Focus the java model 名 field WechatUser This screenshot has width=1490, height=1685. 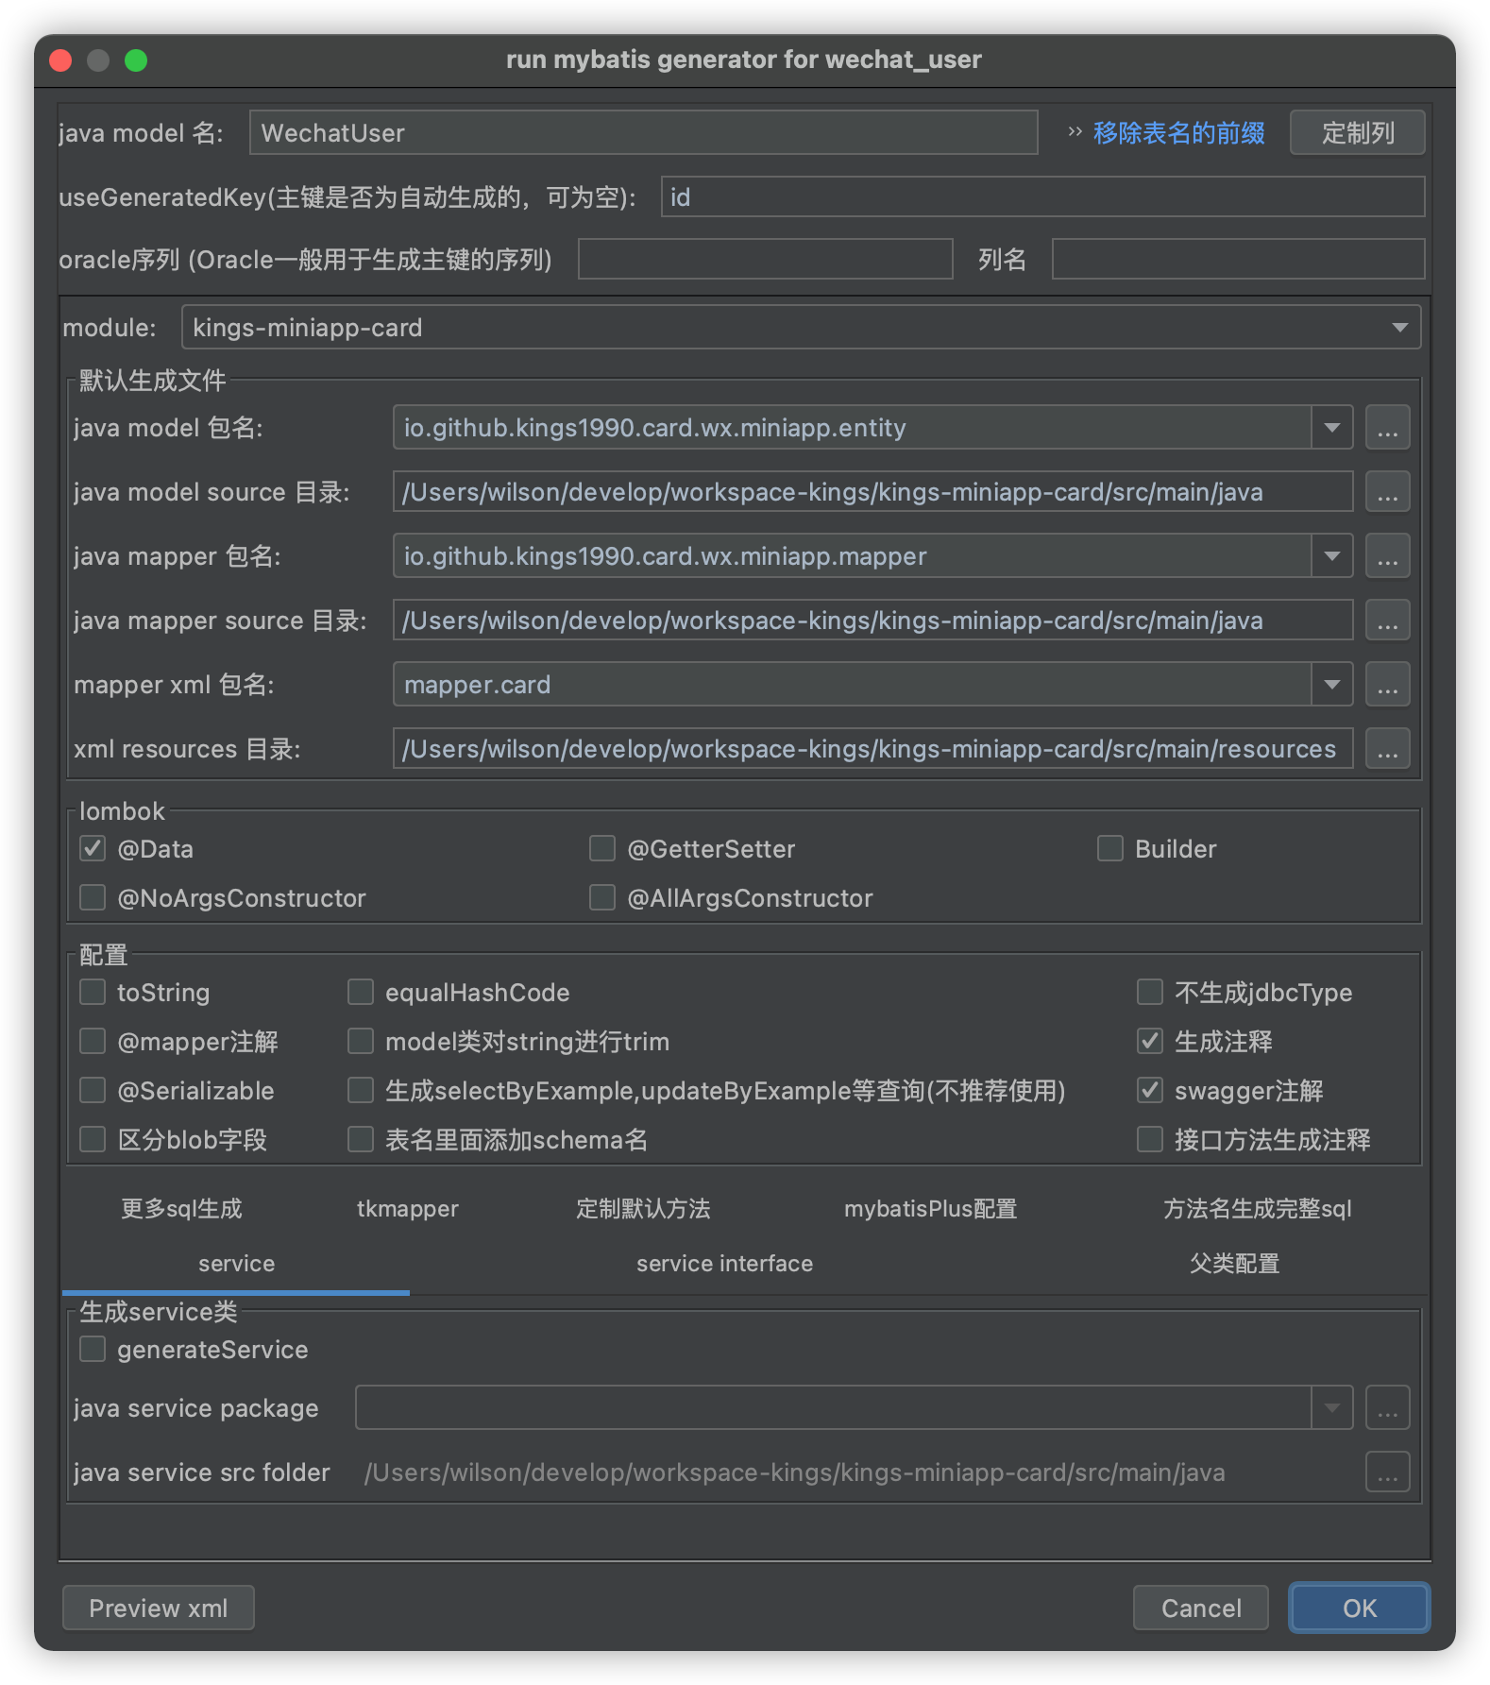click(644, 132)
